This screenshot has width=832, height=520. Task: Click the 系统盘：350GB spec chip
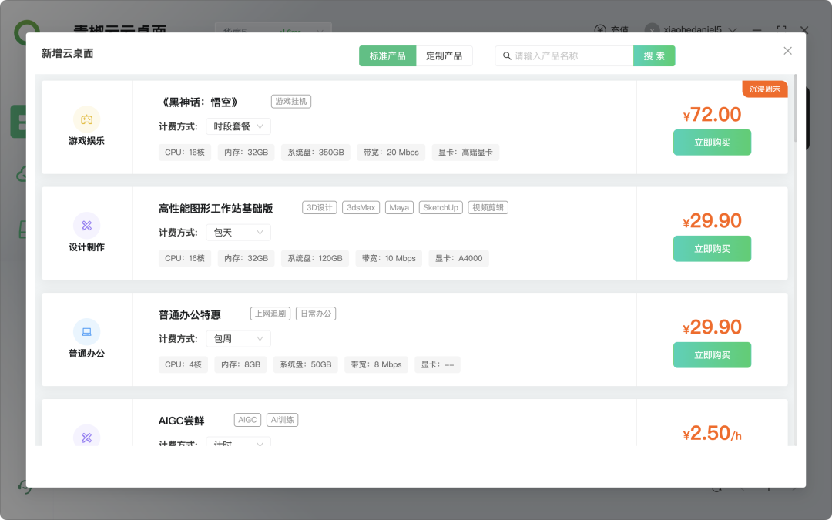click(x=316, y=153)
